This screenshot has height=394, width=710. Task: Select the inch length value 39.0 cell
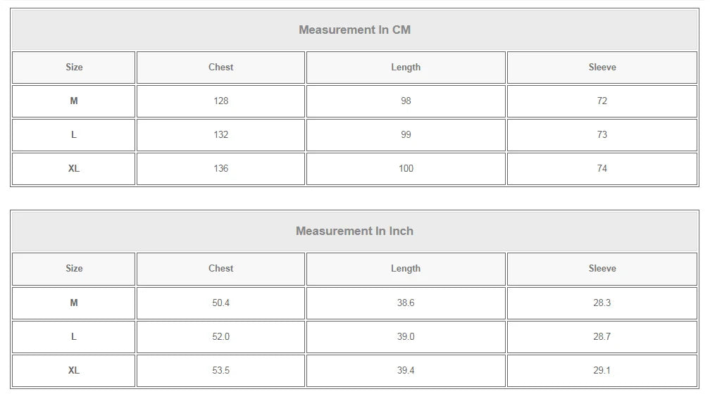point(406,337)
